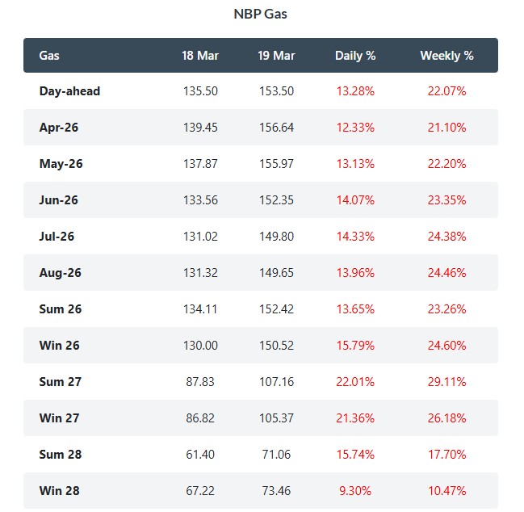Viewport: 524px width, 512px height.
Task: Click the Daily % column header
Action: click(355, 56)
